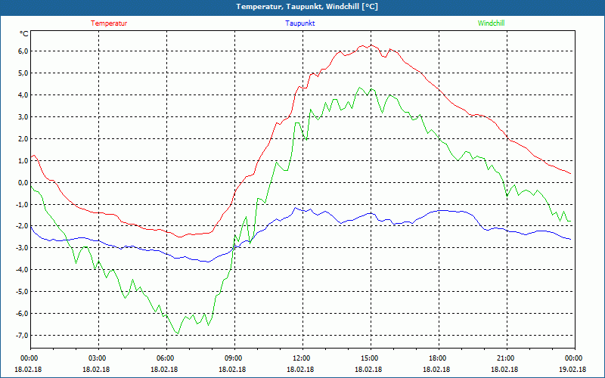
Task: Click the '15:00' time axis label
Action: [x=371, y=358]
